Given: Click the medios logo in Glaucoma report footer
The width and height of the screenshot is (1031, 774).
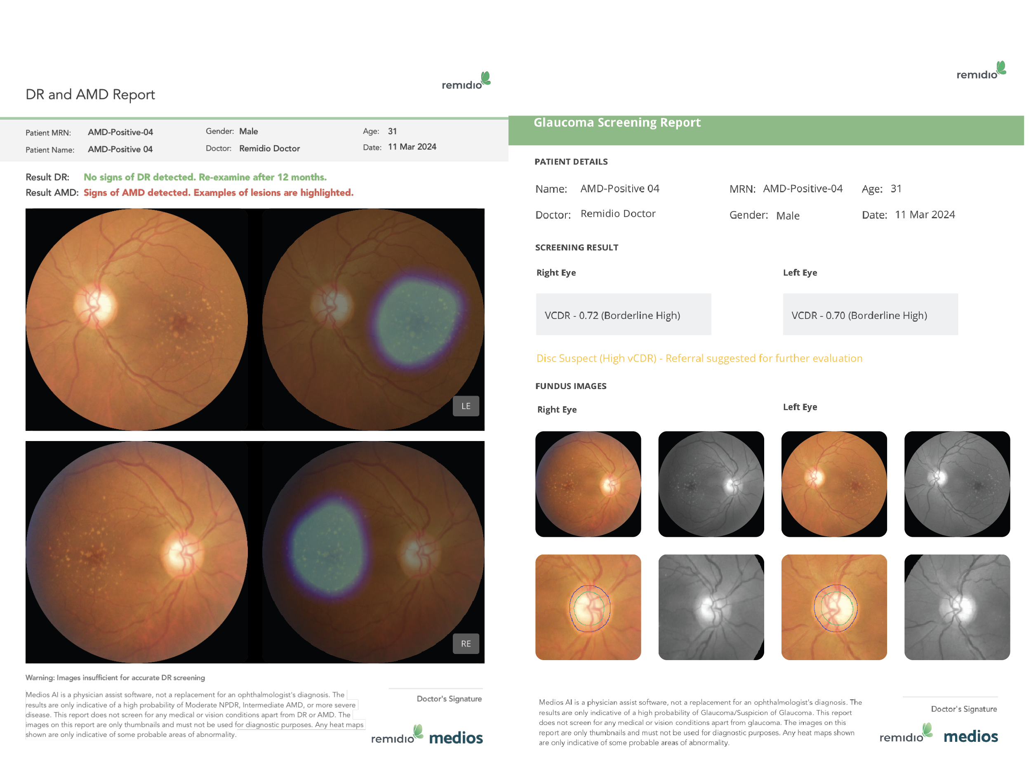Looking at the screenshot, I should (x=970, y=736).
